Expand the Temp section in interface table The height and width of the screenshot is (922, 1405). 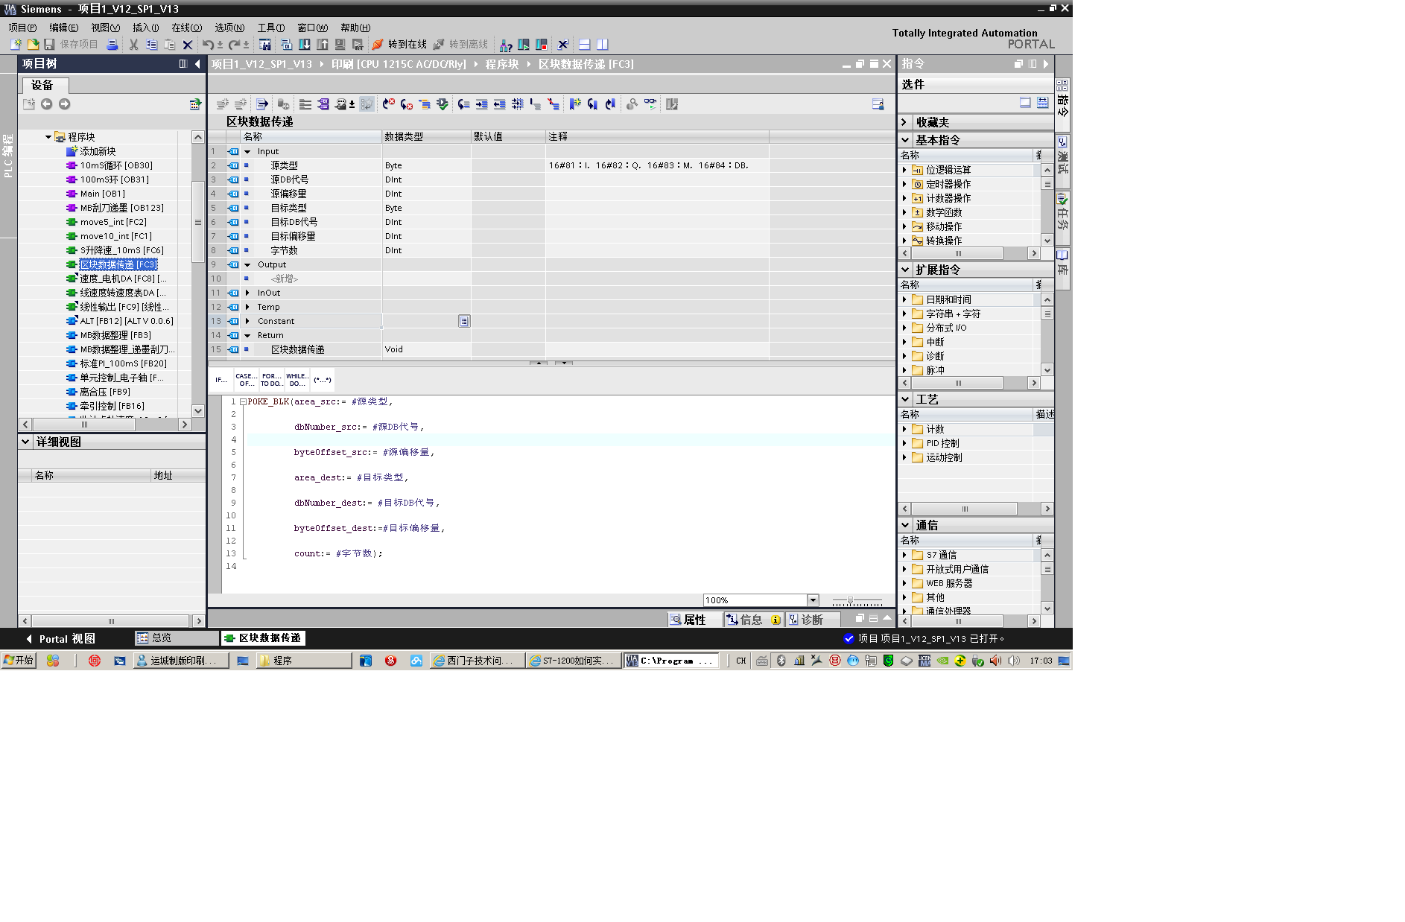pos(247,307)
